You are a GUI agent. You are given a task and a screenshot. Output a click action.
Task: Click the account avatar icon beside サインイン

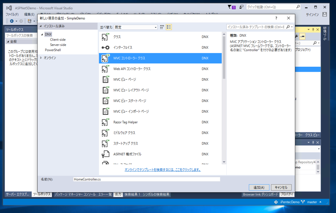[x=325, y=15]
